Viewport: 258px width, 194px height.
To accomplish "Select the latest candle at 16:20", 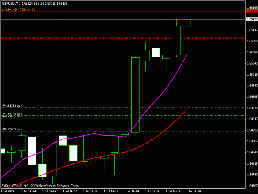I will pos(187,23).
